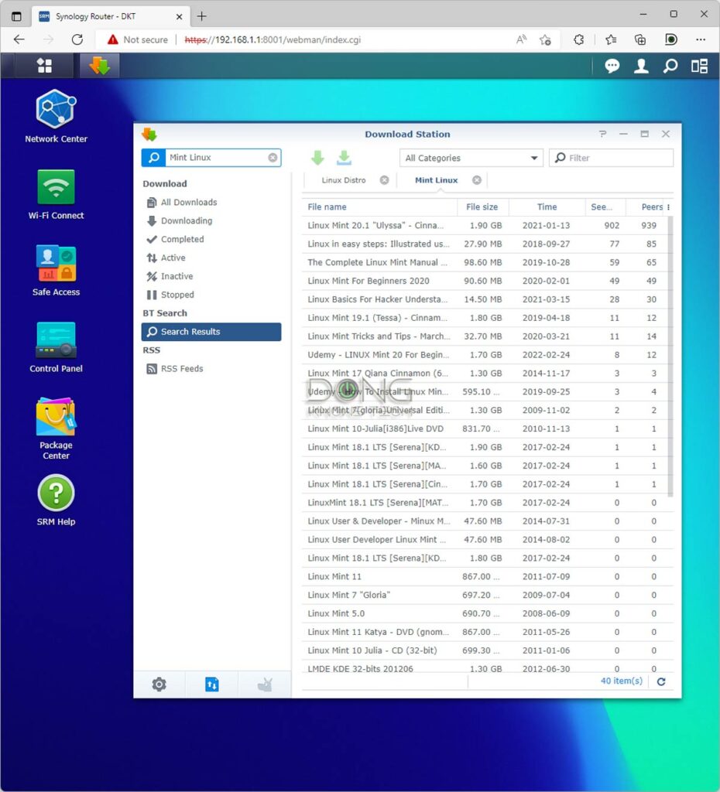Screen dimensions: 720x792
Task: Open the SRM main menu grid
Action: click(x=44, y=66)
